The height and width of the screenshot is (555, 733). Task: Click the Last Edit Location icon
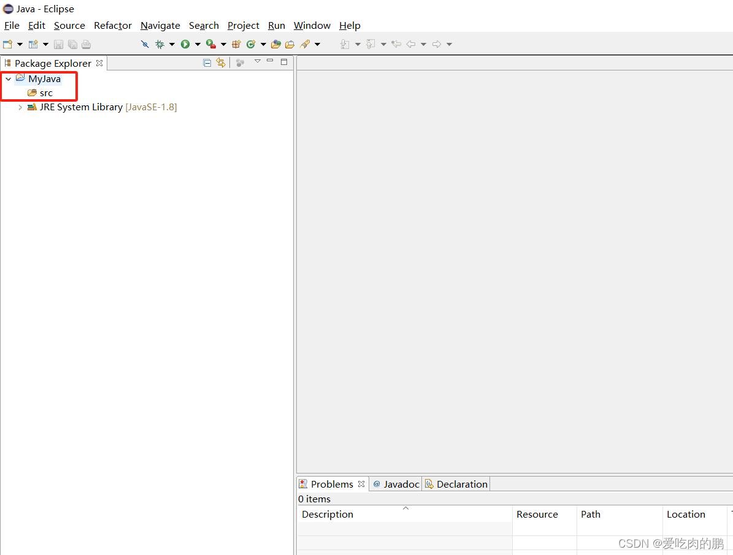pyautogui.click(x=396, y=44)
